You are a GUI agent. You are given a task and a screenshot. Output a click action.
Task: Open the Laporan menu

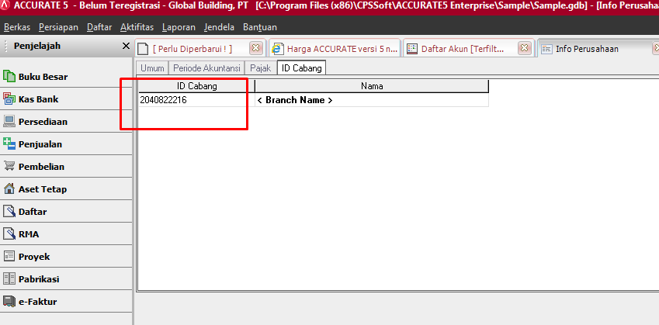pyautogui.click(x=179, y=27)
